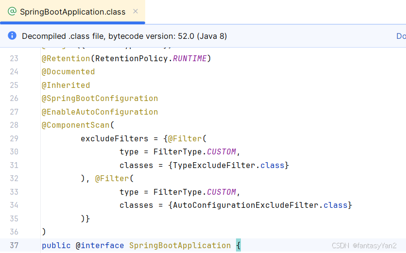This screenshot has height=253, width=406.
Task: Click line number 29 in gutter
Action: pyautogui.click(x=14, y=138)
